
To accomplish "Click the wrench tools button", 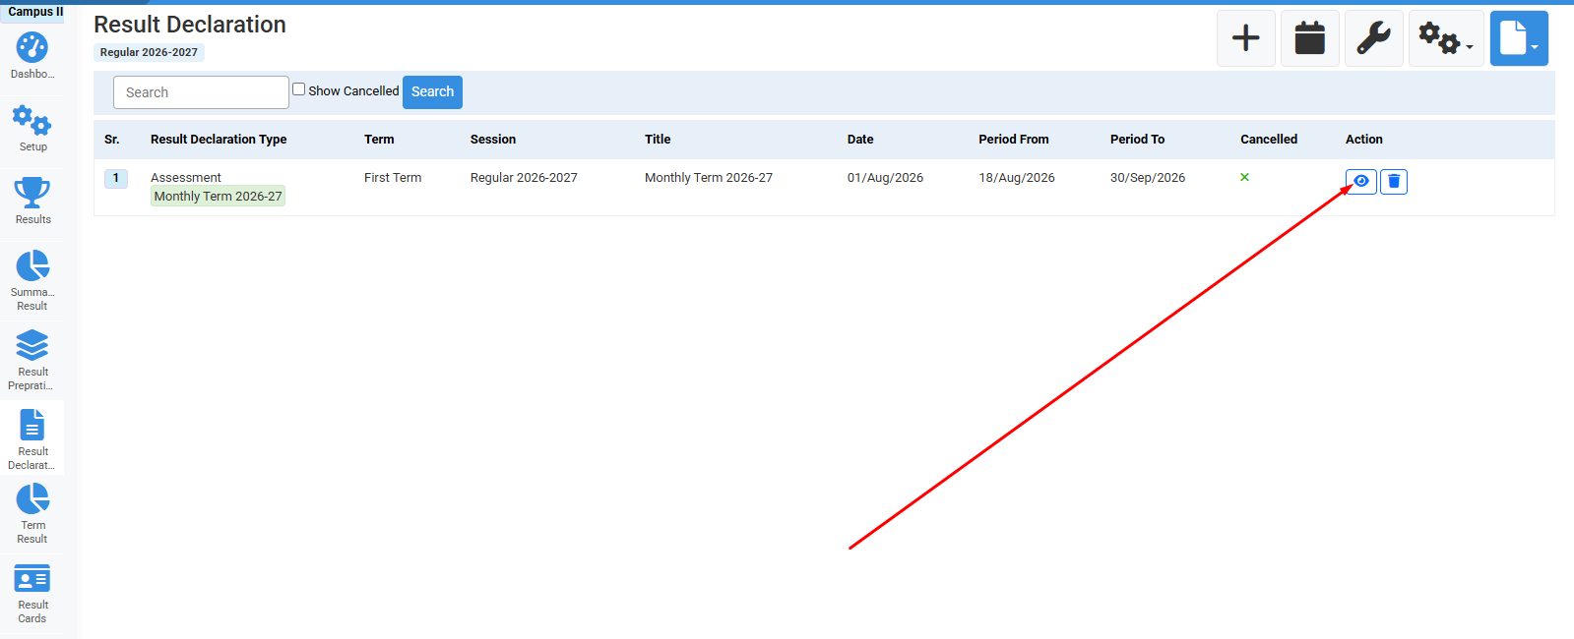I will point(1374,38).
